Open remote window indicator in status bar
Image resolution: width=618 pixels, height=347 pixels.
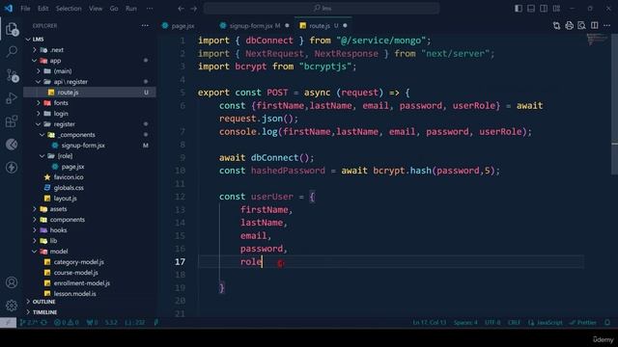coord(8,323)
